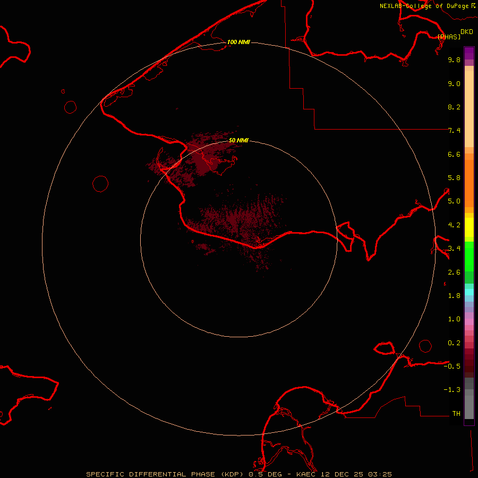
Task: Pick the peach swatch beside 8.2
Action: (x=469, y=107)
